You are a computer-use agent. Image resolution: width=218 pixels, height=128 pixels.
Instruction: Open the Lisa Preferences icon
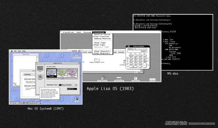(119, 79)
